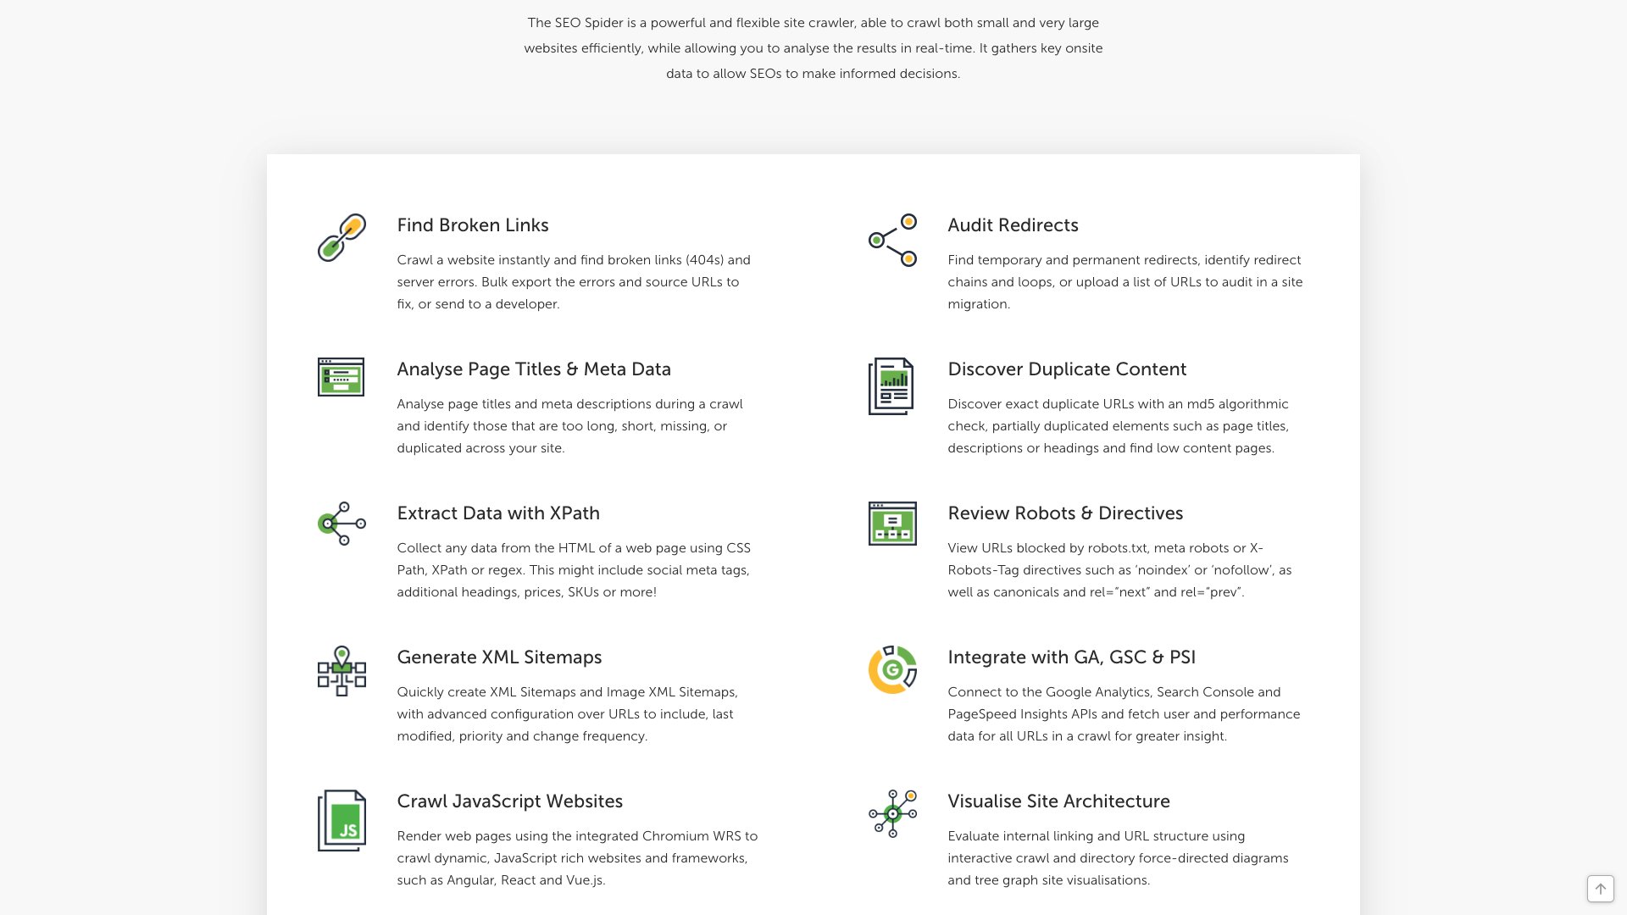Click the robots directives window icon
The height and width of the screenshot is (915, 1627).
pos(892,524)
